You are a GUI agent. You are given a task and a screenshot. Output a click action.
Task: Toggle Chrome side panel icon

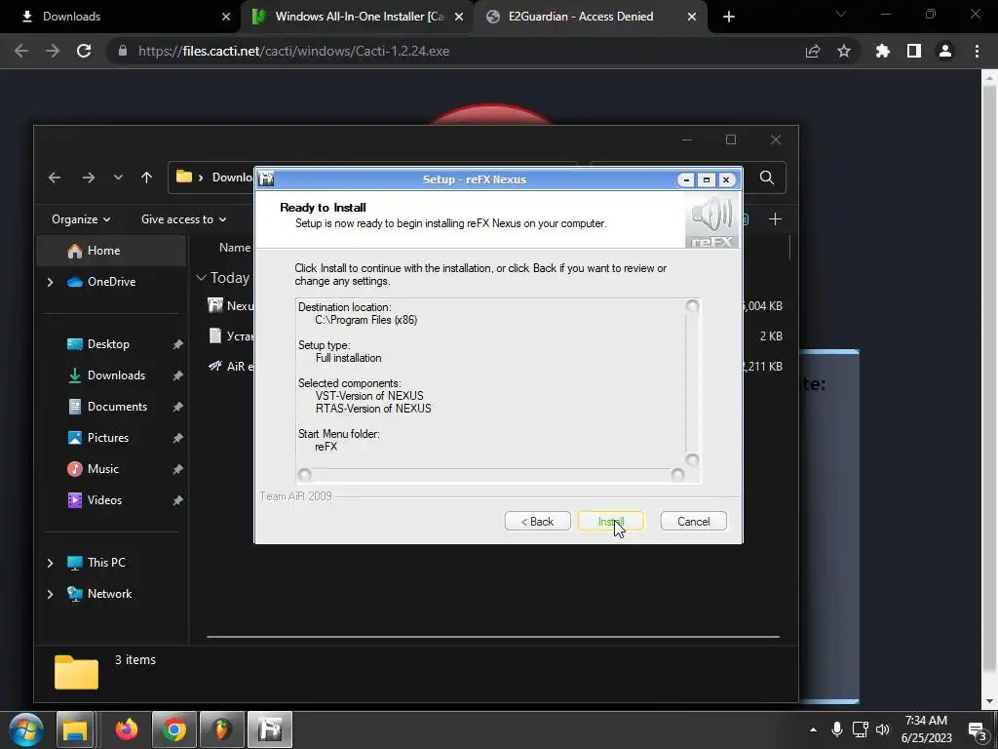tap(914, 51)
